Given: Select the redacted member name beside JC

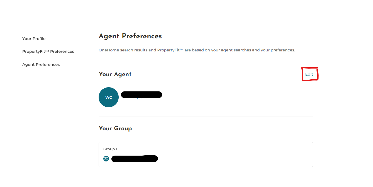Looking at the screenshot, I should (x=135, y=159).
